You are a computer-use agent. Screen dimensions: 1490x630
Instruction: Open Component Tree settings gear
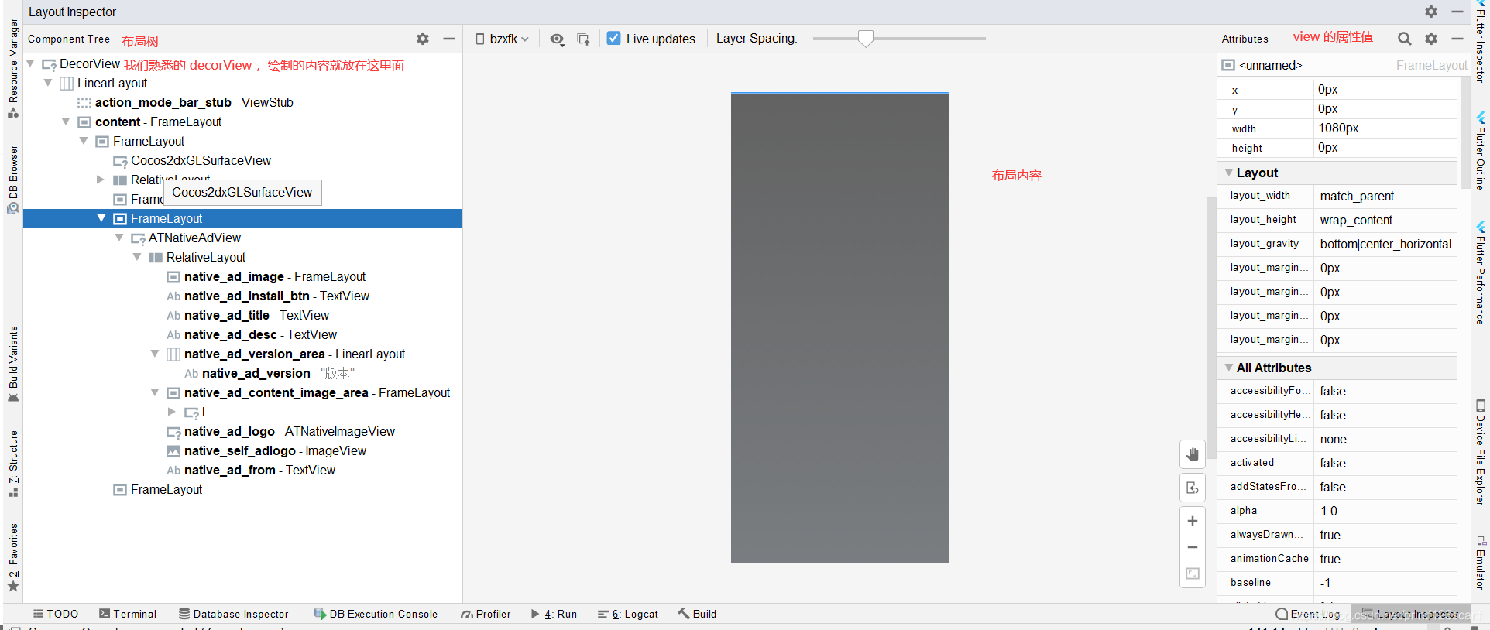(423, 39)
